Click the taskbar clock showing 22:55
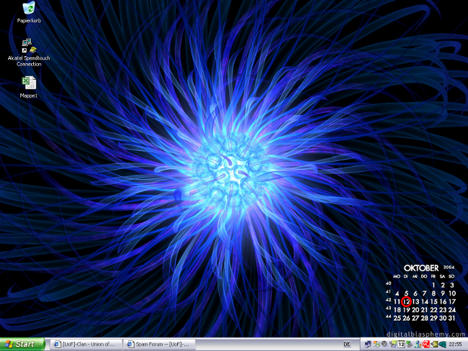Image resolution: width=468 pixels, height=351 pixels. click(457, 345)
